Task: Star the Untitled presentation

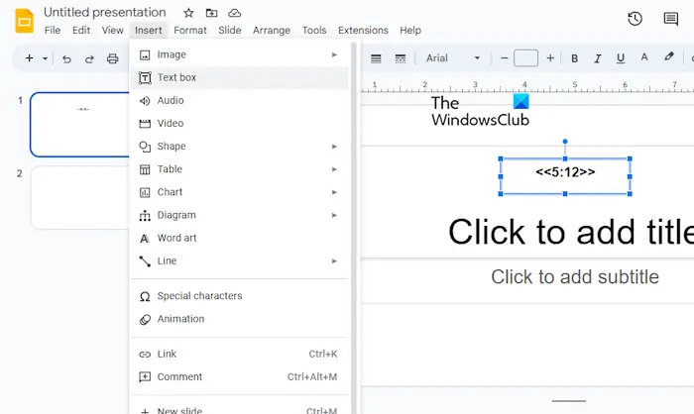Action: pyautogui.click(x=188, y=13)
